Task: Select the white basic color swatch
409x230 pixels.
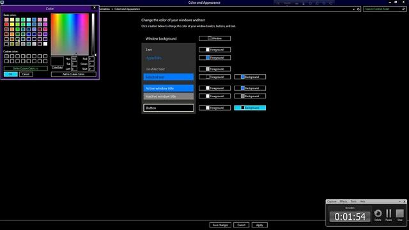Action: click(45, 44)
